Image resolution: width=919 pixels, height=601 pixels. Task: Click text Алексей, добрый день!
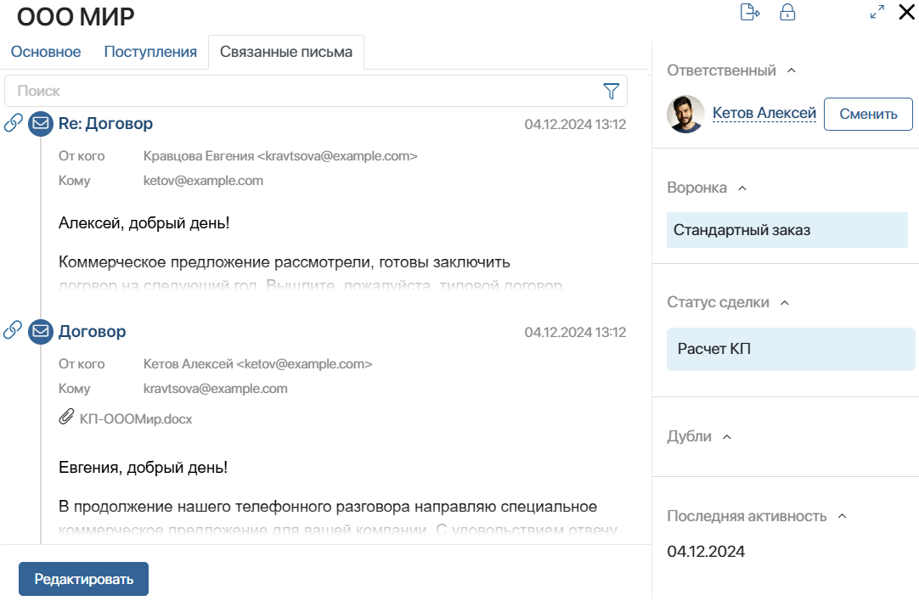(144, 223)
